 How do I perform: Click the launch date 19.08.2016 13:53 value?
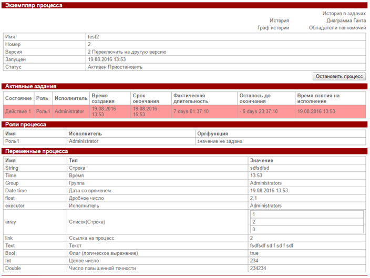pos(107,59)
